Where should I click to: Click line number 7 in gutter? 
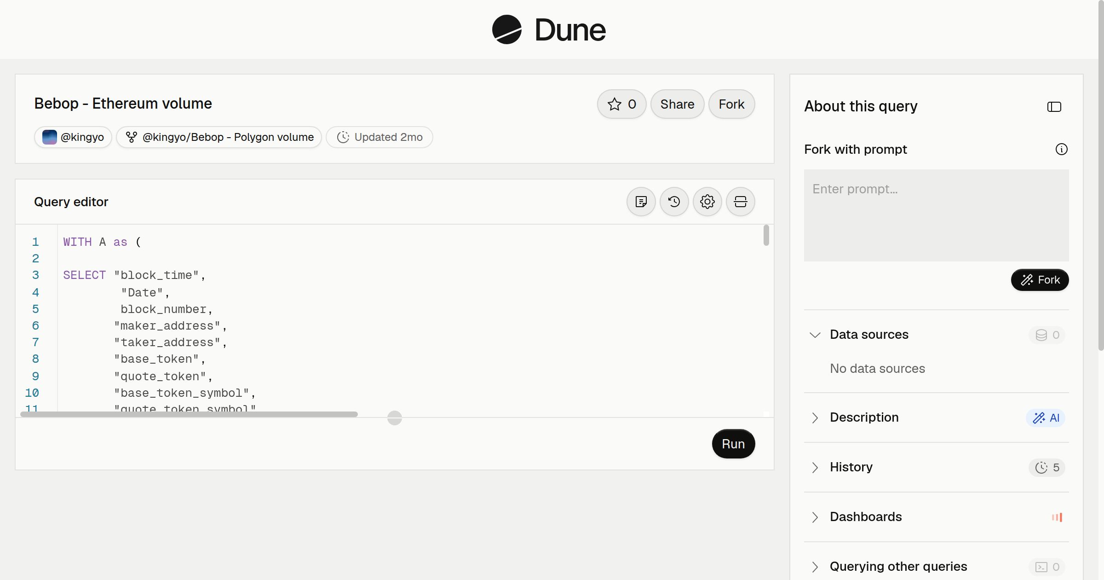(x=35, y=342)
